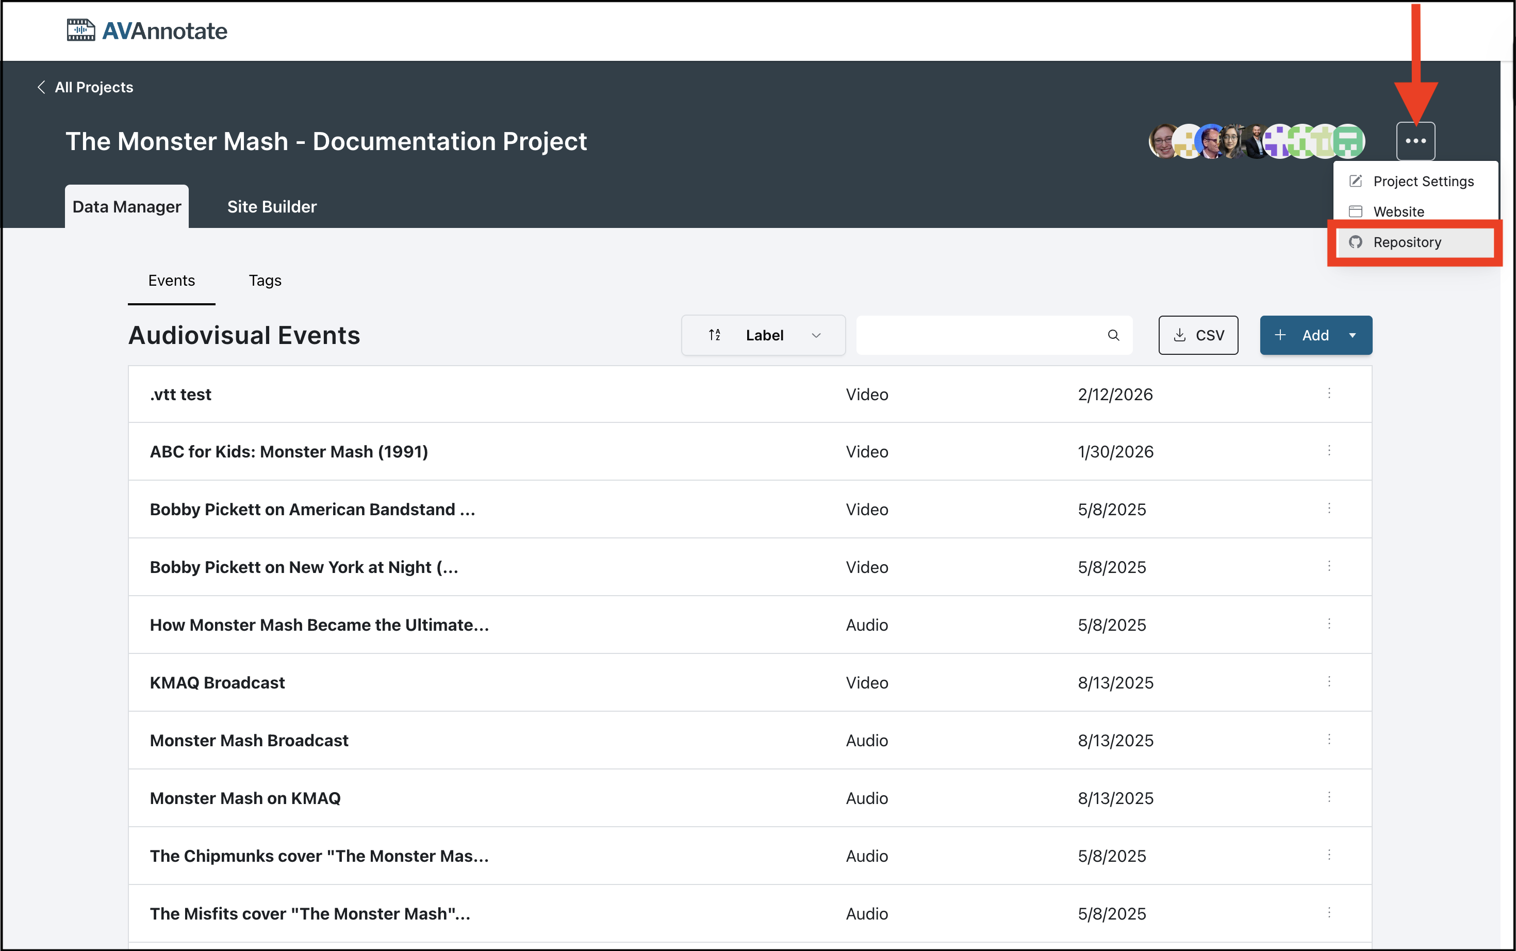Open row options for KMAQ Broadcast
The height and width of the screenshot is (951, 1516).
coord(1329,682)
